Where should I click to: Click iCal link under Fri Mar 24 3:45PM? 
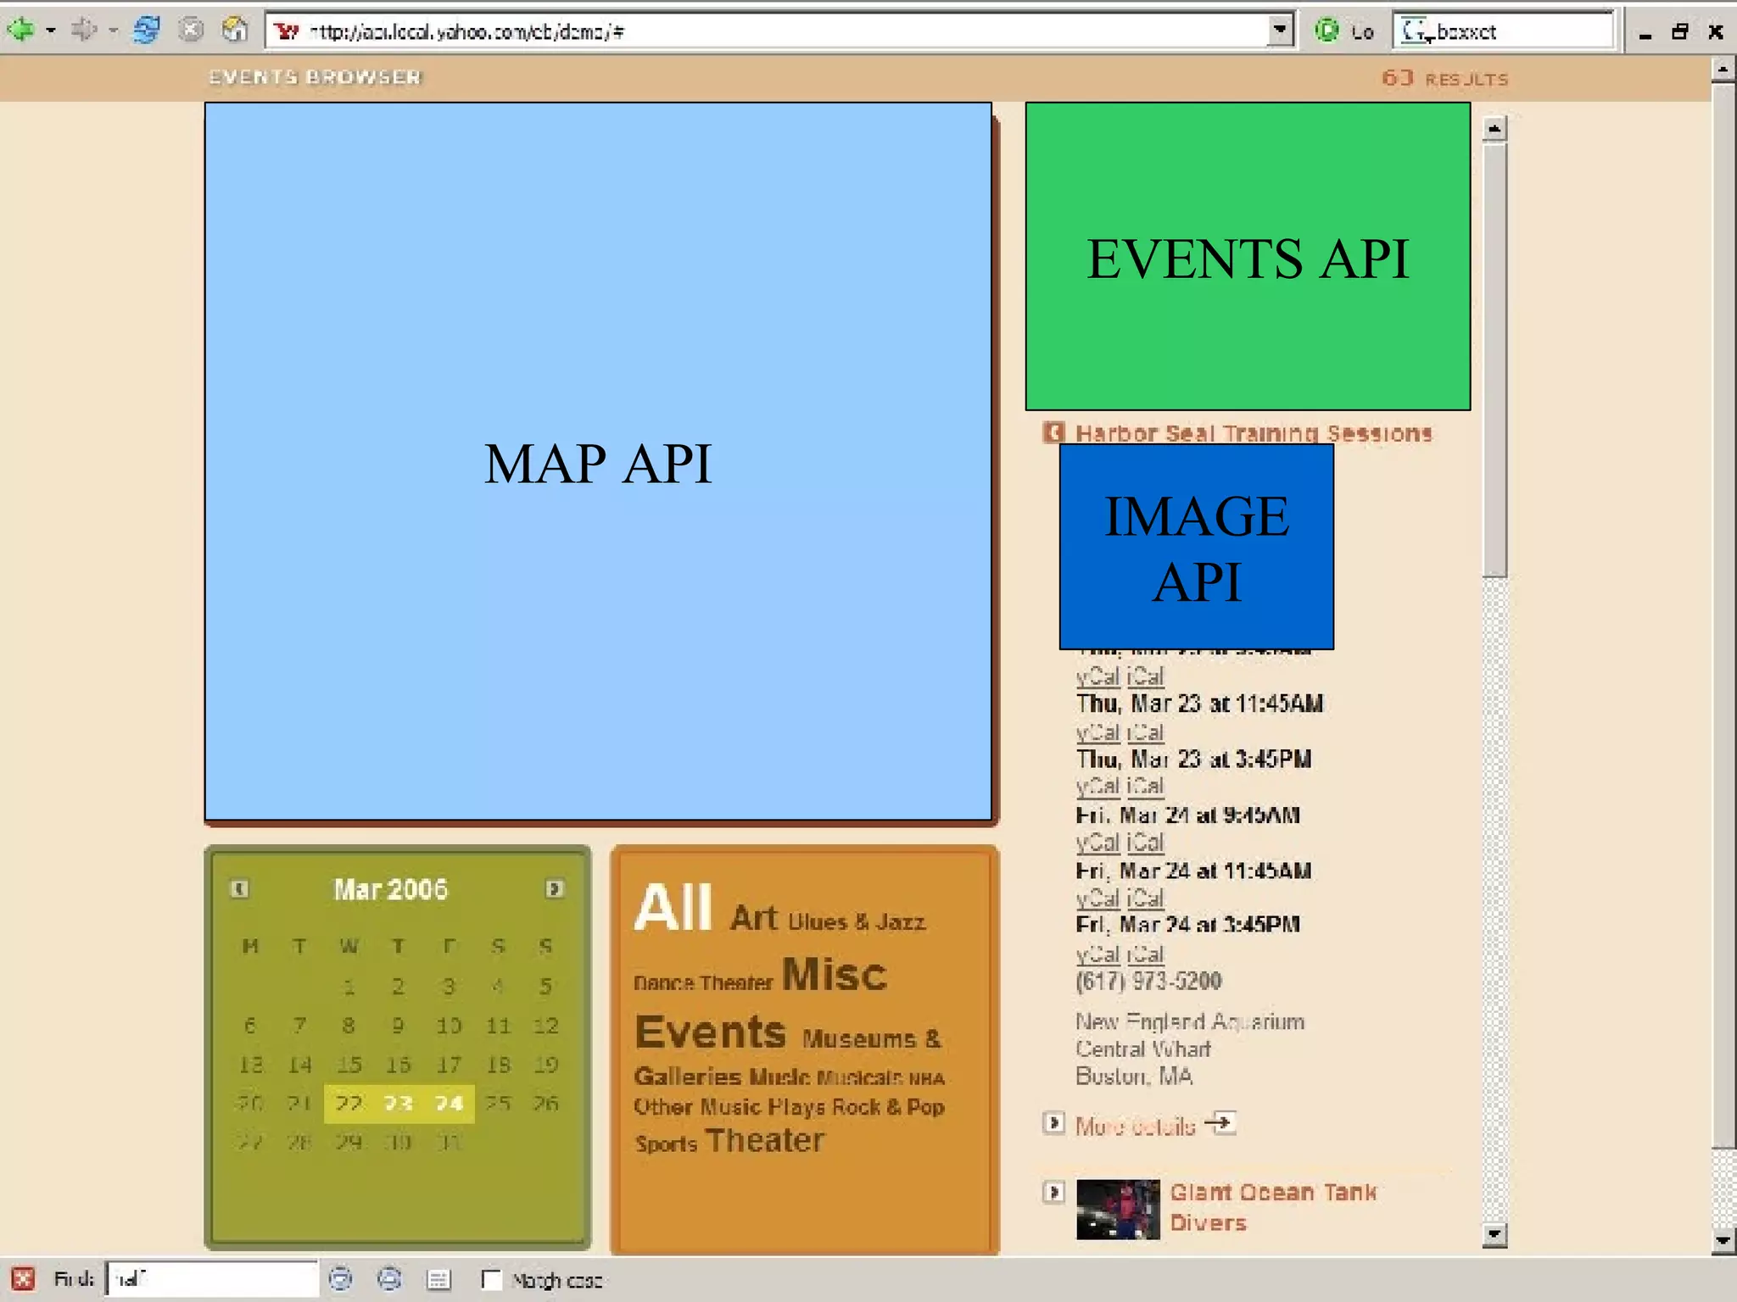click(x=1145, y=954)
